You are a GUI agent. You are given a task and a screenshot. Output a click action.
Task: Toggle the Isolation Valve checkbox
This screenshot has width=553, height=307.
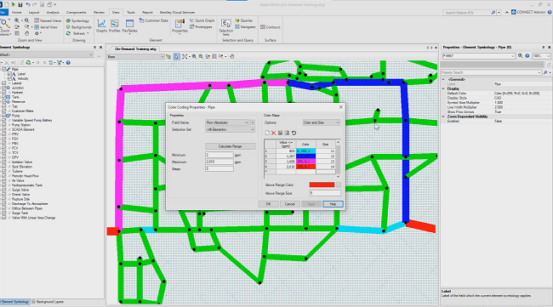point(4,162)
